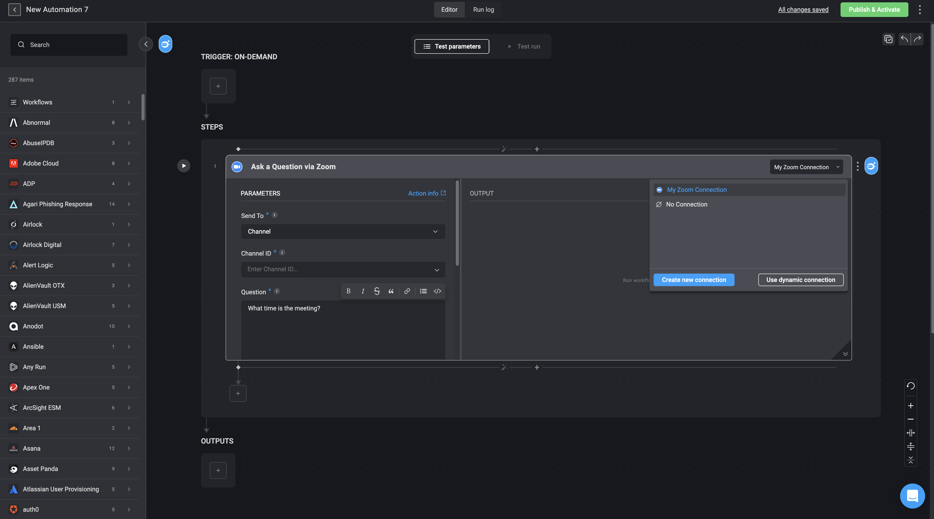Insert blockquote in Question editor
The image size is (934, 519).
pos(391,291)
